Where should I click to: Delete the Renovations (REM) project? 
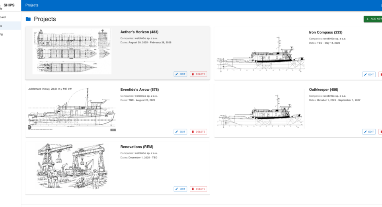[198, 189]
